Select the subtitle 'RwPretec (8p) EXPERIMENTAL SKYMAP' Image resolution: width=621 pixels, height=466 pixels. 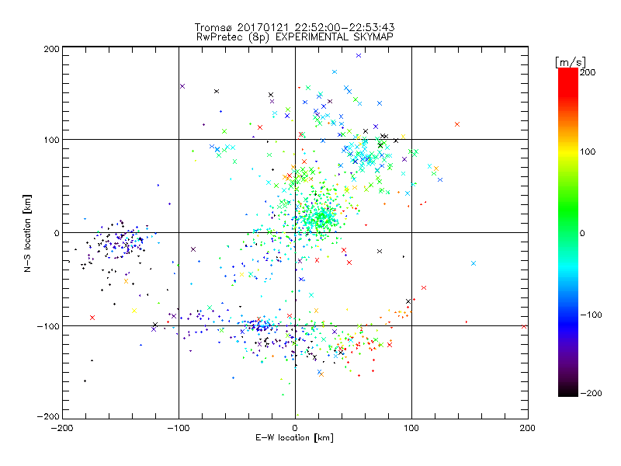(294, 37)
